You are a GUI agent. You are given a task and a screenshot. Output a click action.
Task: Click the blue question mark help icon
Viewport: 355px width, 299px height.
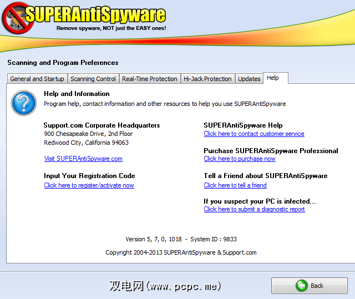pyautogui.click(x=24, y=103)
